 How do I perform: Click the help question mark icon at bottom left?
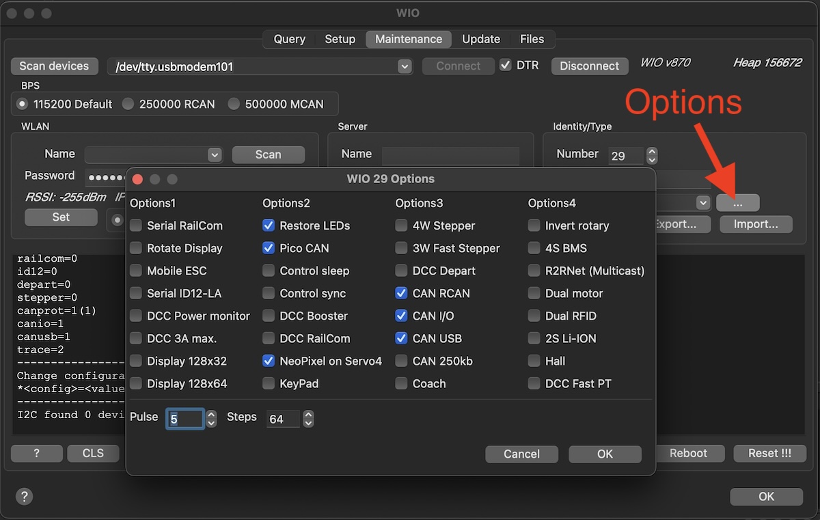23,497
